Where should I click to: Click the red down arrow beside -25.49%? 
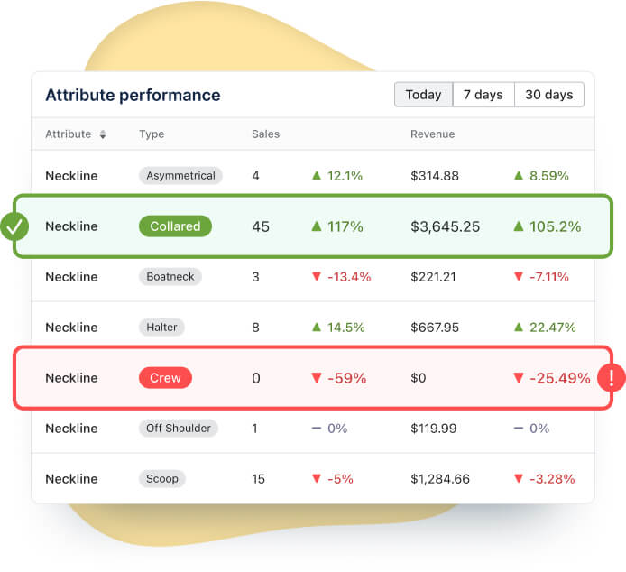[x=519, y=378]
